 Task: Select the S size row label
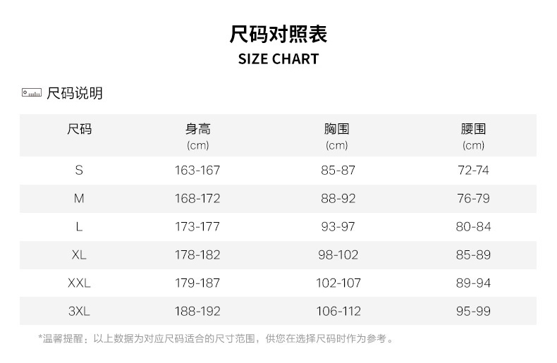(x=79, y=171)
